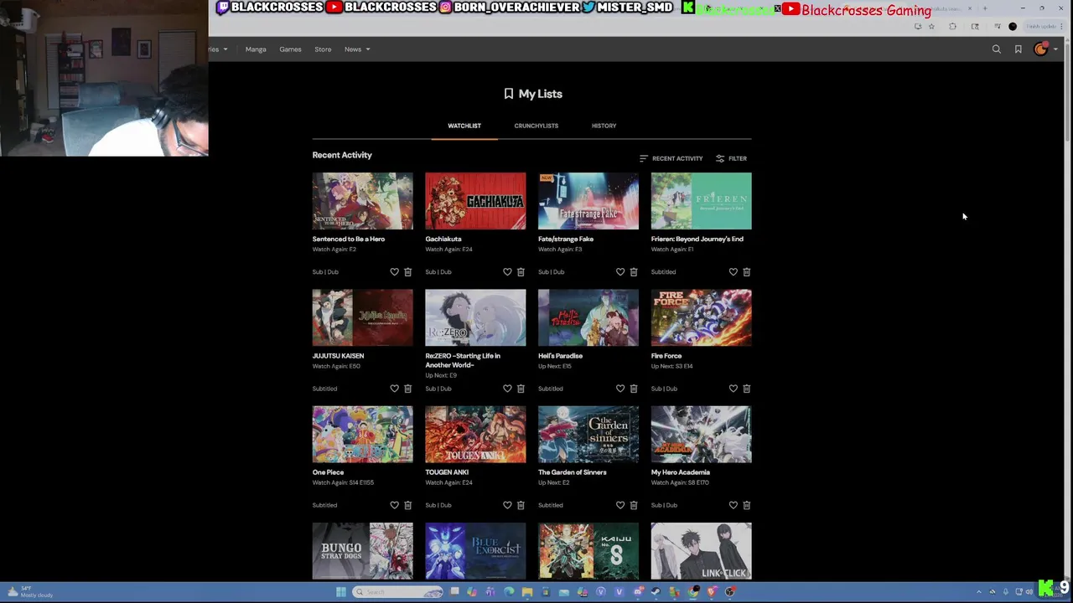Open the Store menu item
The width and height of the screenshot is (1073, 603).
point(323,49)
